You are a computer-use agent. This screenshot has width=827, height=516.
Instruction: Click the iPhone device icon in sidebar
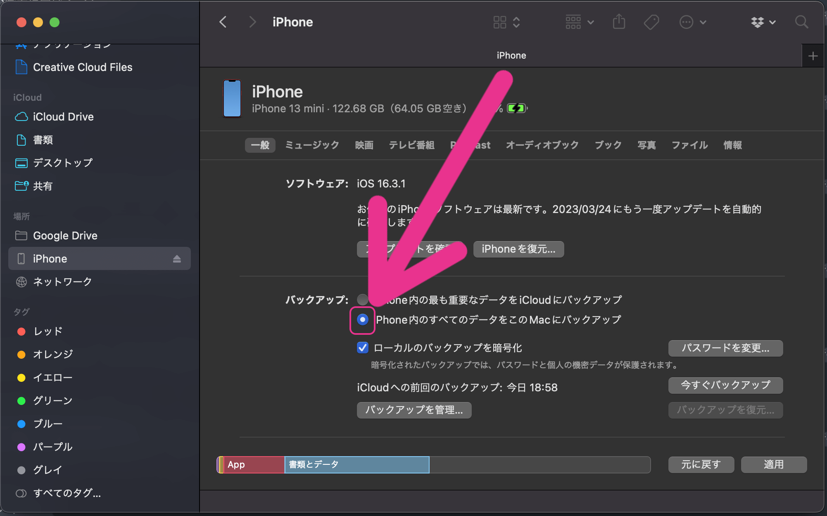point(20,258)
